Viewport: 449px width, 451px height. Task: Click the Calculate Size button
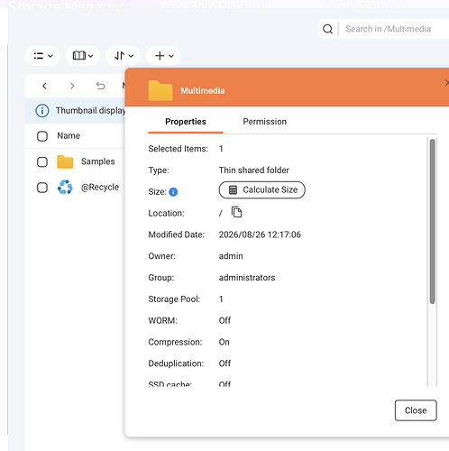(262, 190)
